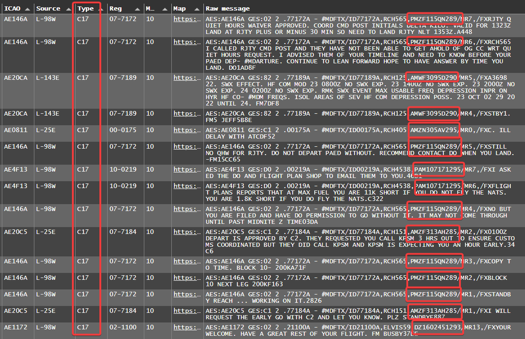Image resolution: width=525 pixels, height=339 pixels.
Task: Select the M_ value 10 in AE0811 row
Action: (150, 130)
